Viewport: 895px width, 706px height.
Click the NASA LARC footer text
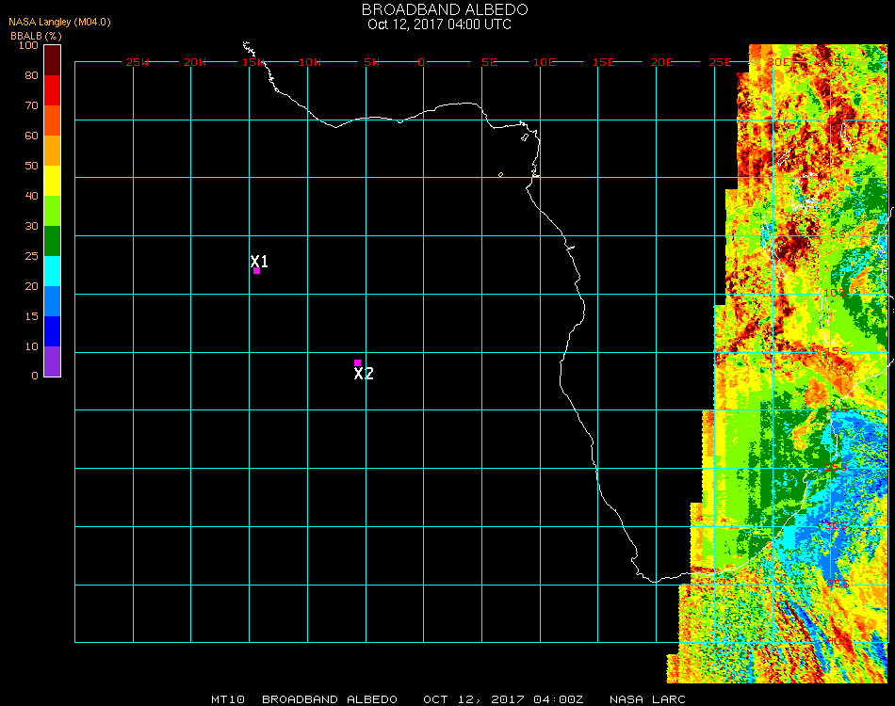[647, 699]
